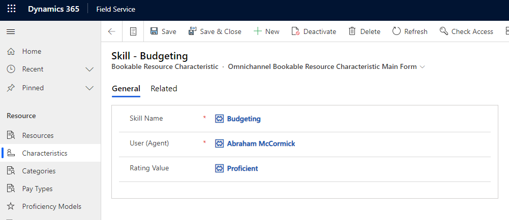Click the Characteristics sidebar icon
Screen dimensions: 509x220
(11, 153)
